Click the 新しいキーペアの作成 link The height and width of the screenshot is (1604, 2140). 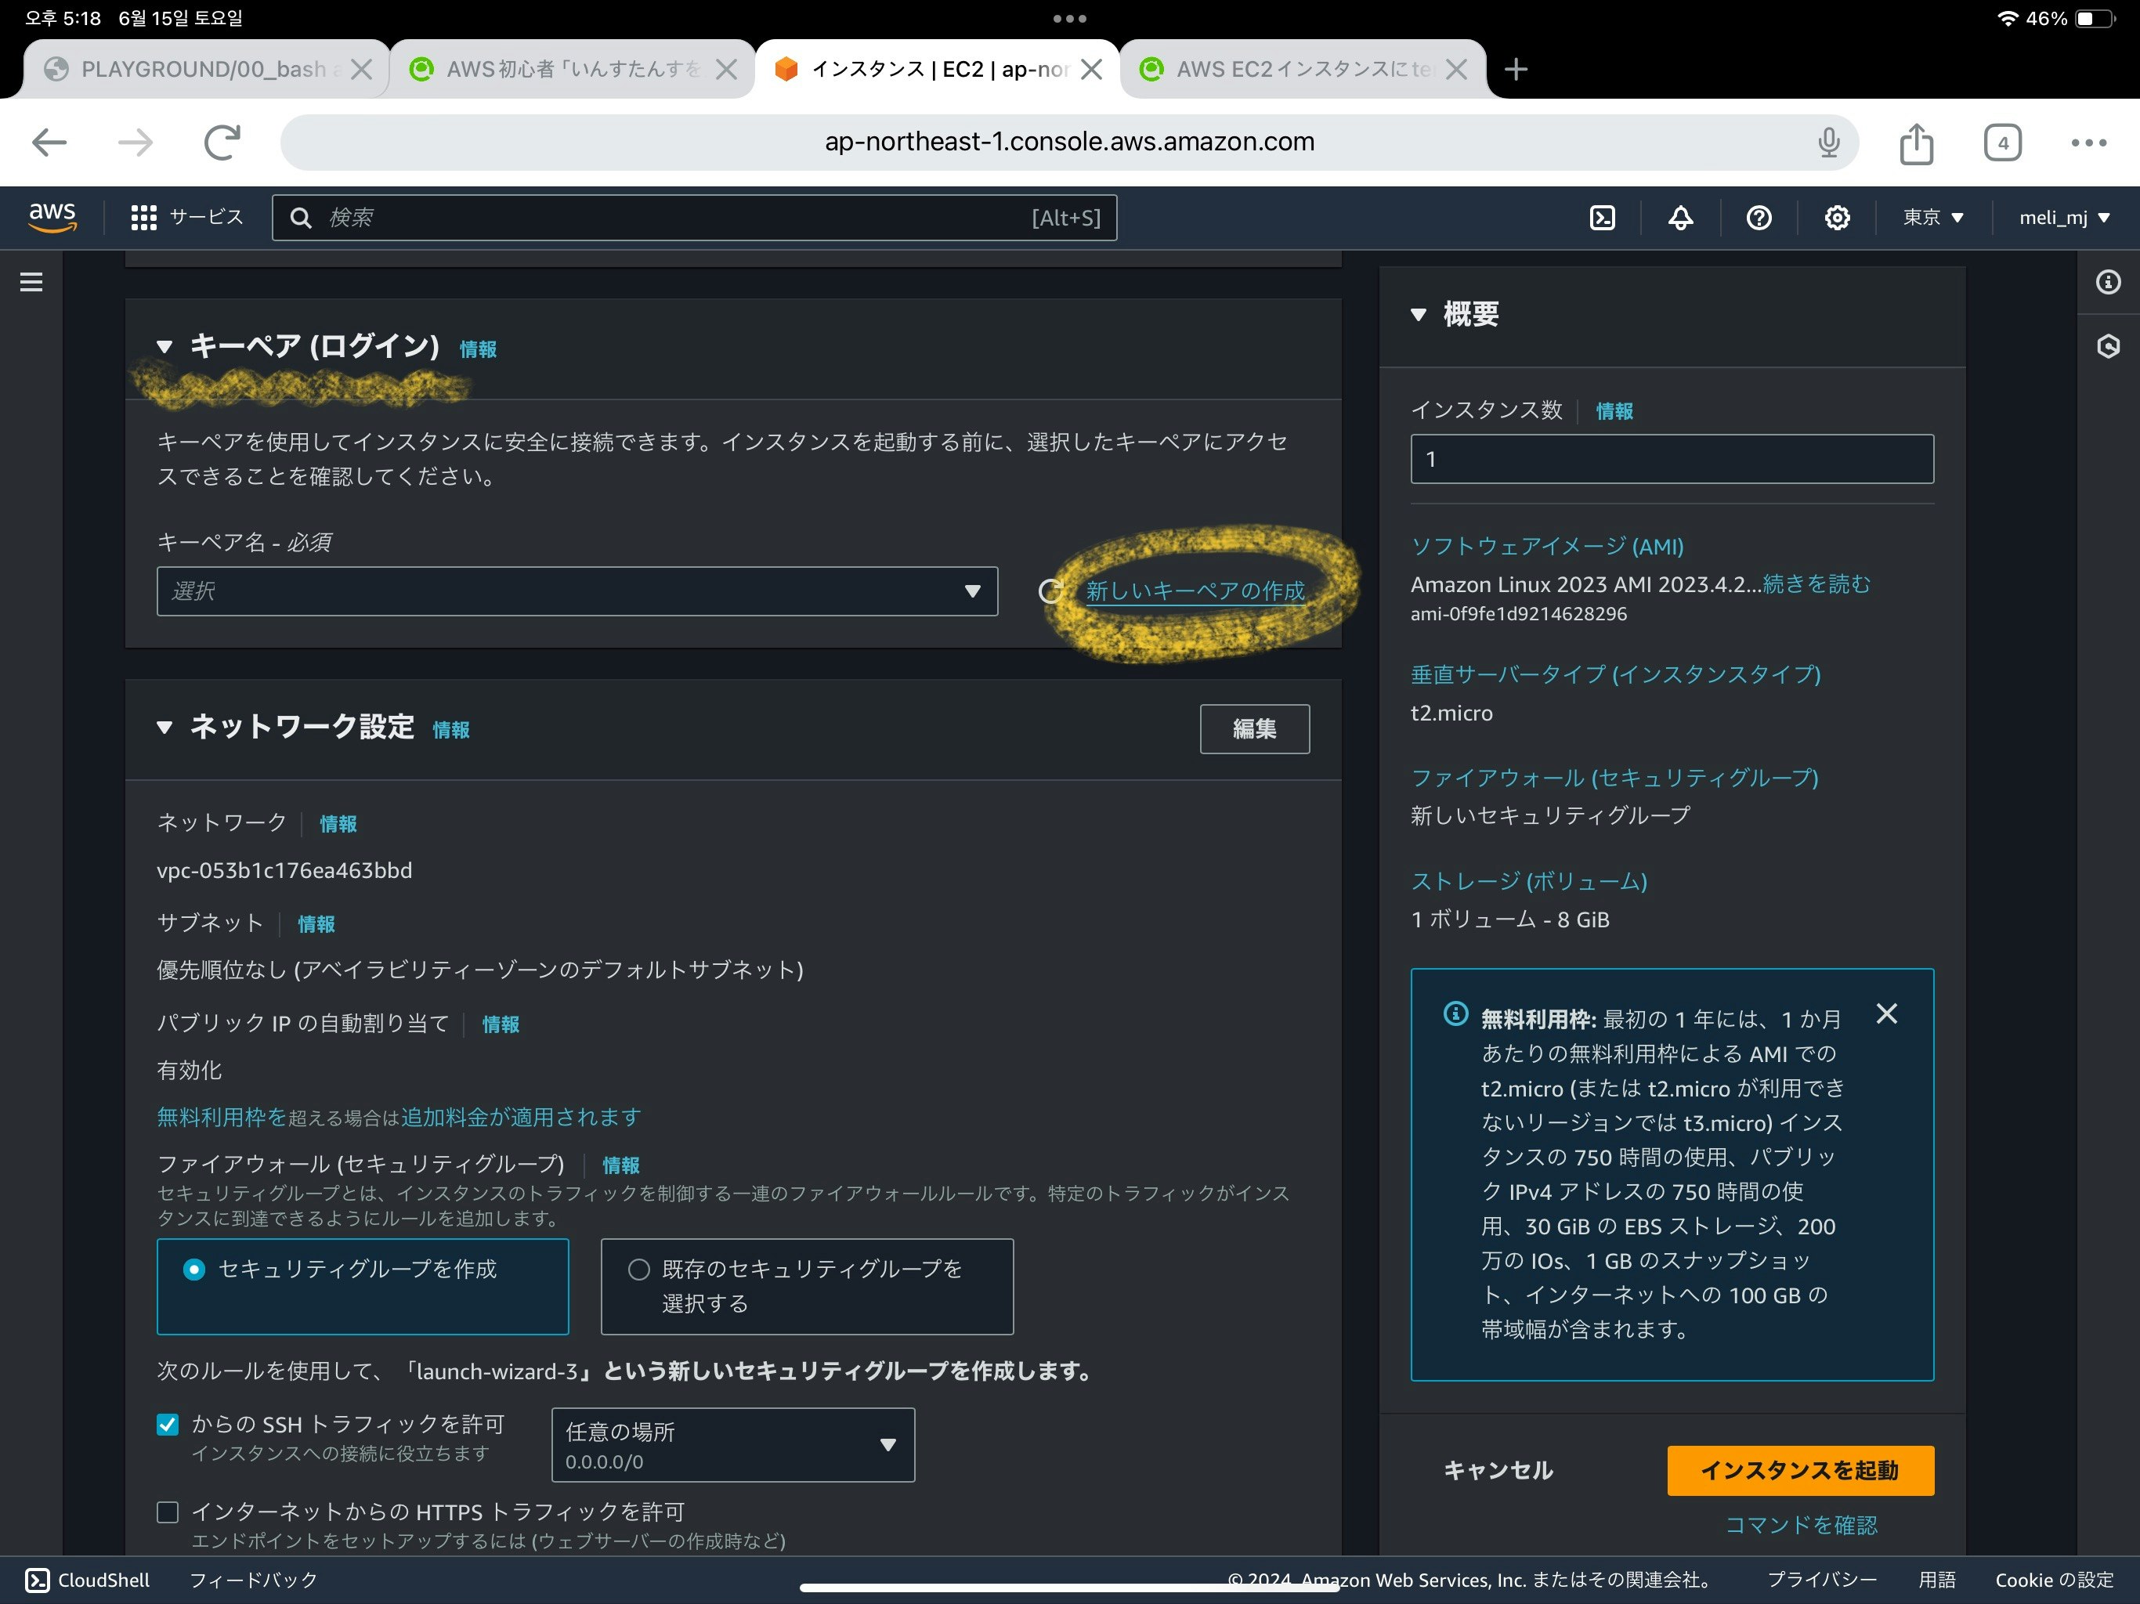[x=1195, y=591]
